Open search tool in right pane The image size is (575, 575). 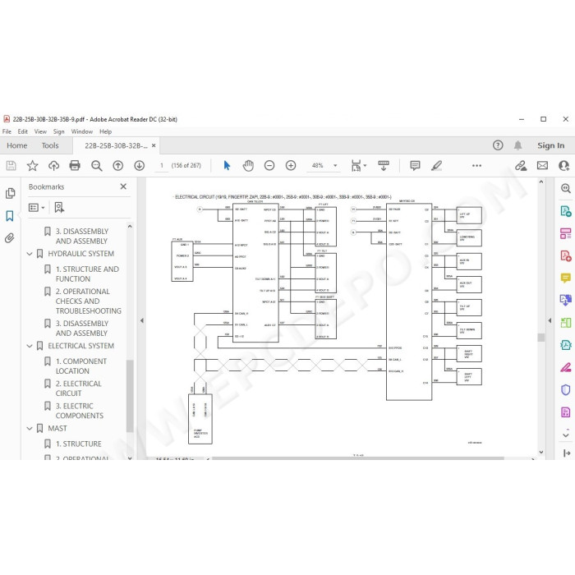[x=565, y=188]
